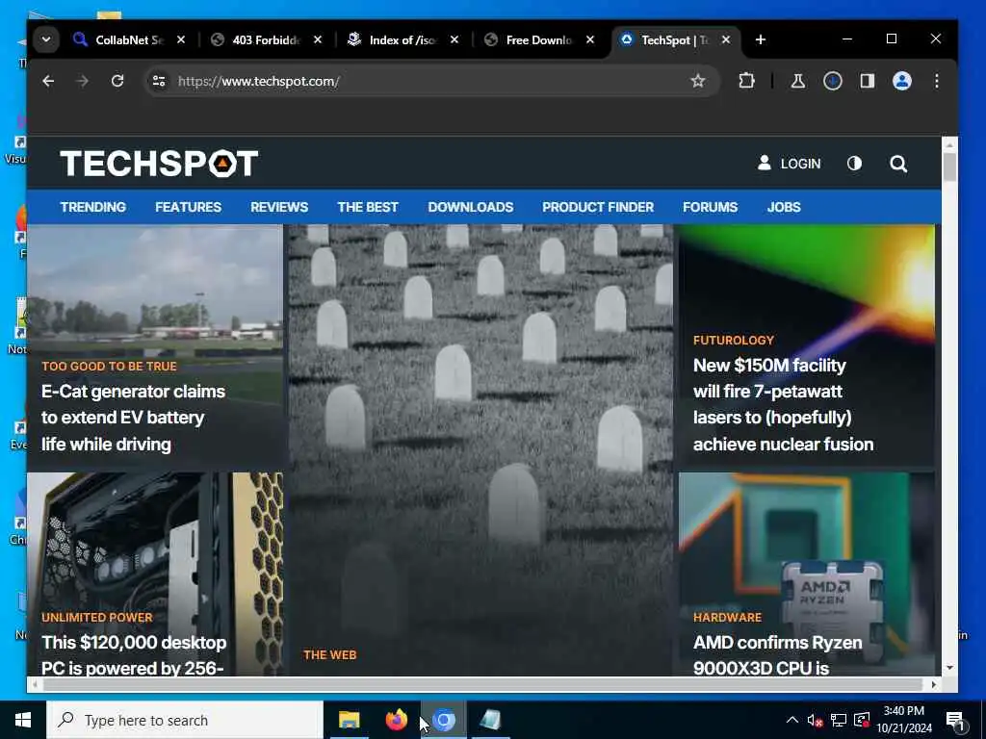Image resolution: width=986 pixels, height=739 pixels.
Task: Open the REVIEWS menu
Action: [279, 207]
